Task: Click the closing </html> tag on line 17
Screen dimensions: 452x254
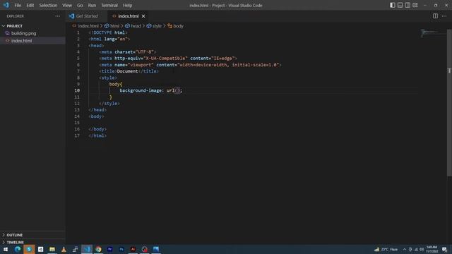Action: [x=97, y=135]
